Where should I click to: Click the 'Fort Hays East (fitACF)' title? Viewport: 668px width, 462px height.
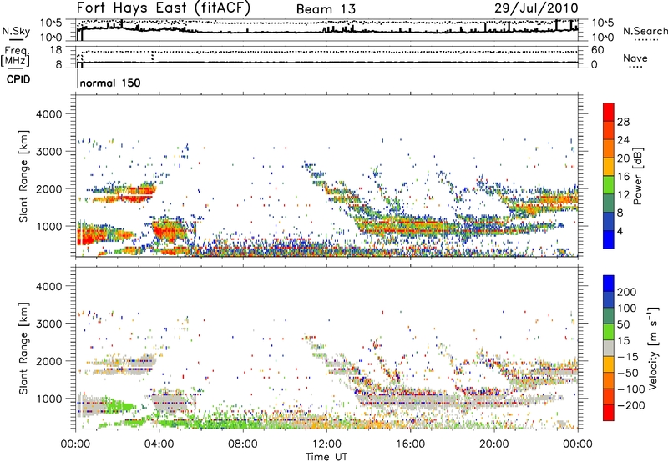[163, 8]
